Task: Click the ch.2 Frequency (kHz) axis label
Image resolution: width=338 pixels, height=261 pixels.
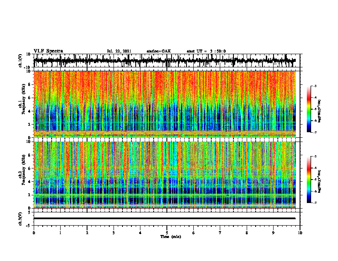Action: tap(22, 170)
